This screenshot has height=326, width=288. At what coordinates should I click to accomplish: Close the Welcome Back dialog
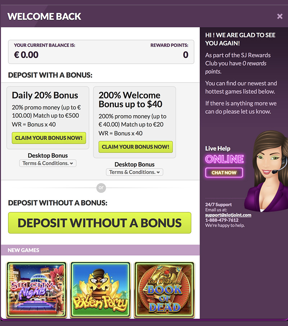280,16
